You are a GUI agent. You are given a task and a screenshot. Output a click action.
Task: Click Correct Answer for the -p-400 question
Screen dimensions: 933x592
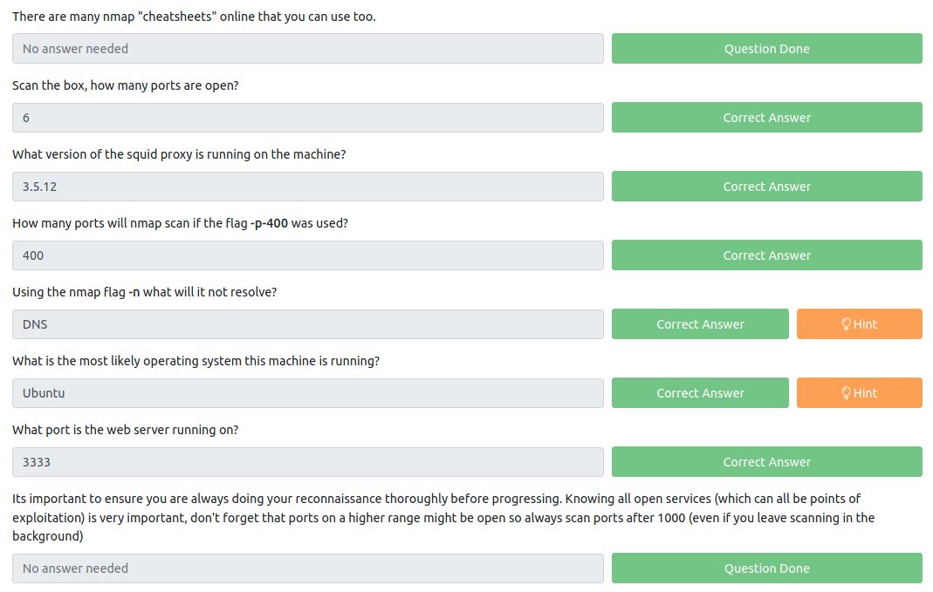pos(767,255)
